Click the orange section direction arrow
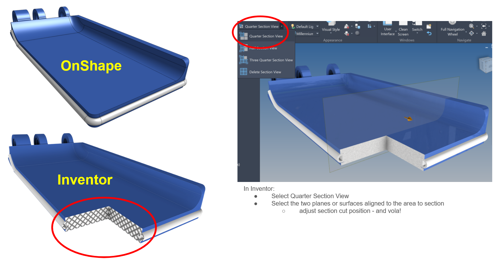The image size is (496, 259). (x=408, y=119)
